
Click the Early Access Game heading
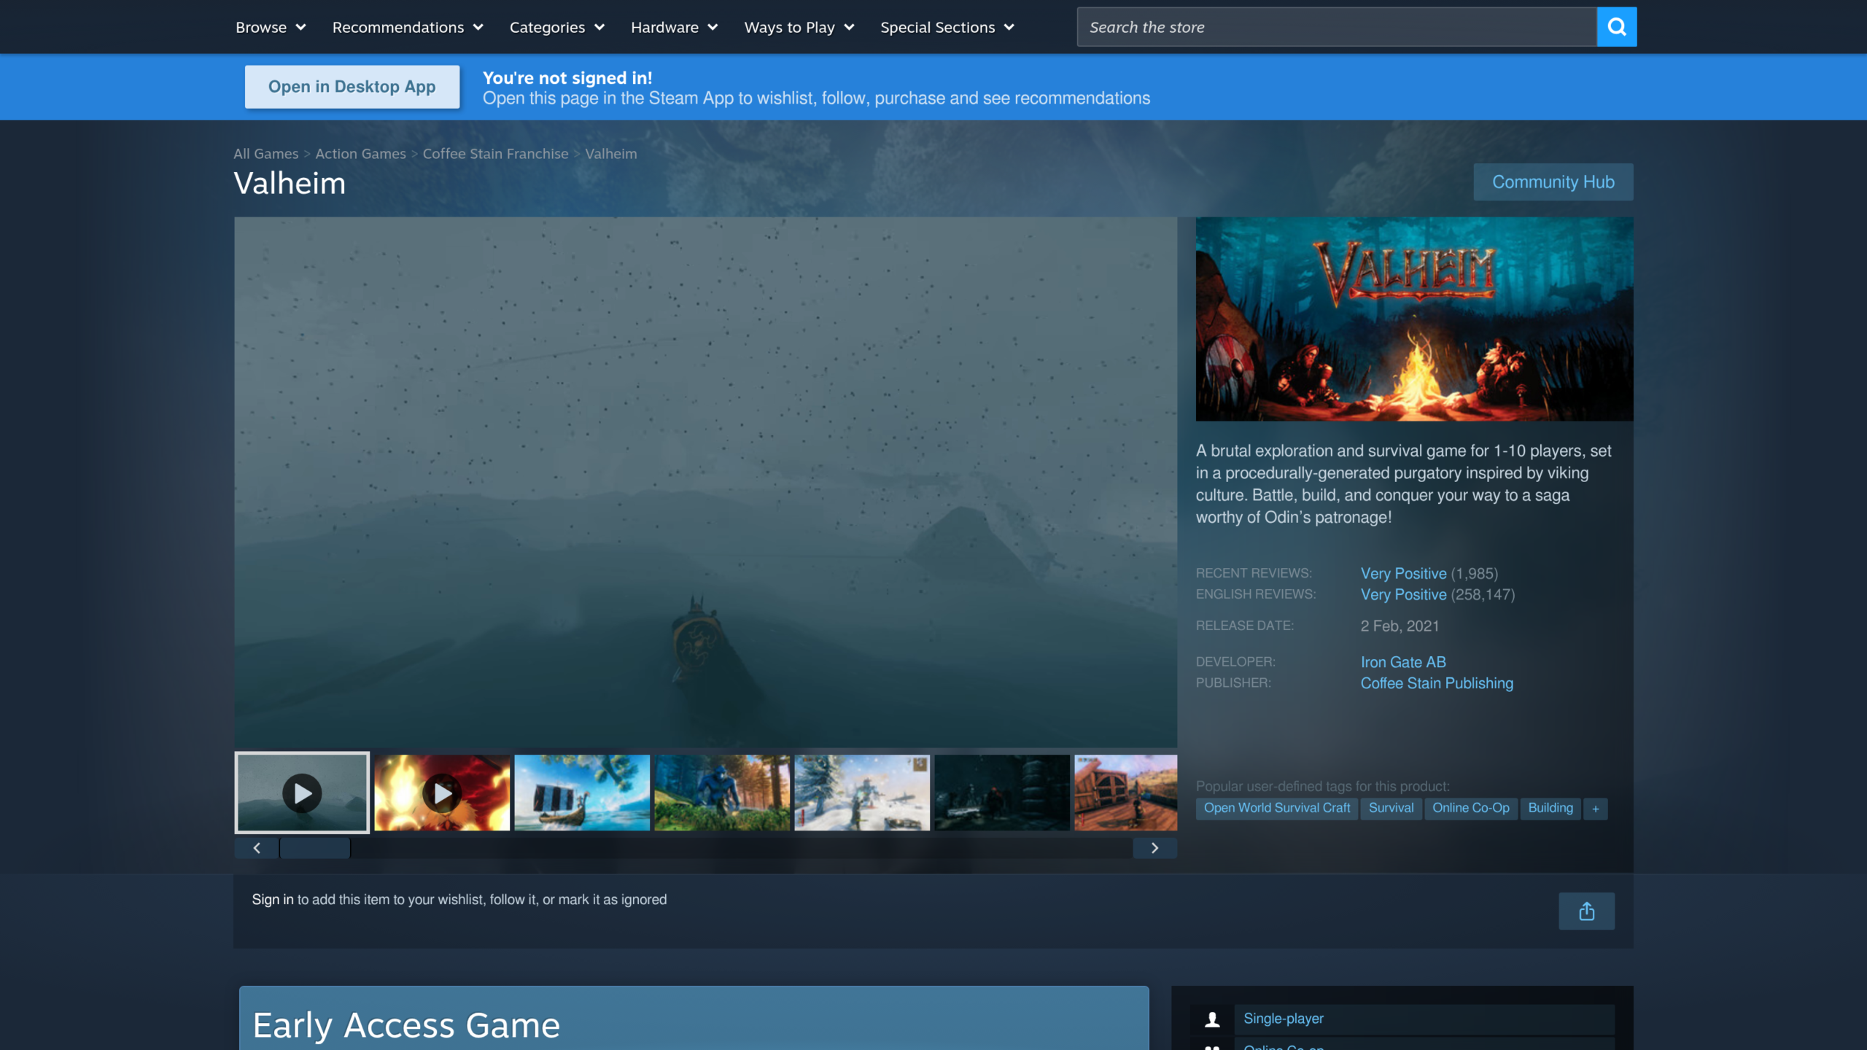click(x=406, y=1025)
